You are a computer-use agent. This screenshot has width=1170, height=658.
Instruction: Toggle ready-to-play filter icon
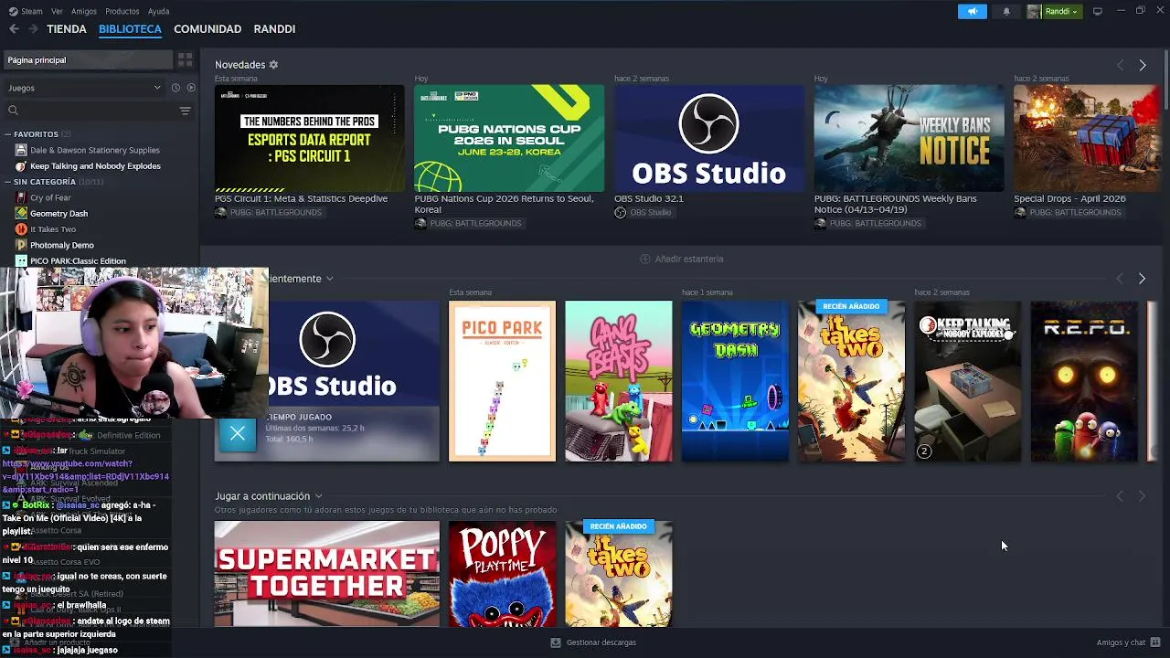(x=191, y=88)
